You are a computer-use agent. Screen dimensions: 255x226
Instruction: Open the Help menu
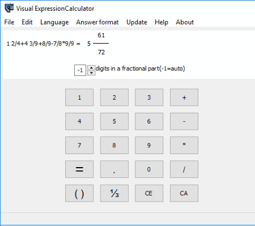tap(161, 22)
